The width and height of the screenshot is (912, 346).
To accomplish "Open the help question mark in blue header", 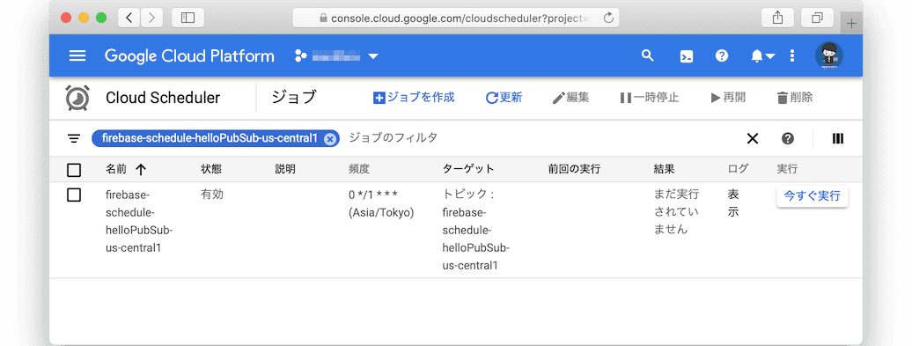I will pyautogui.click(x=722, y=55).
